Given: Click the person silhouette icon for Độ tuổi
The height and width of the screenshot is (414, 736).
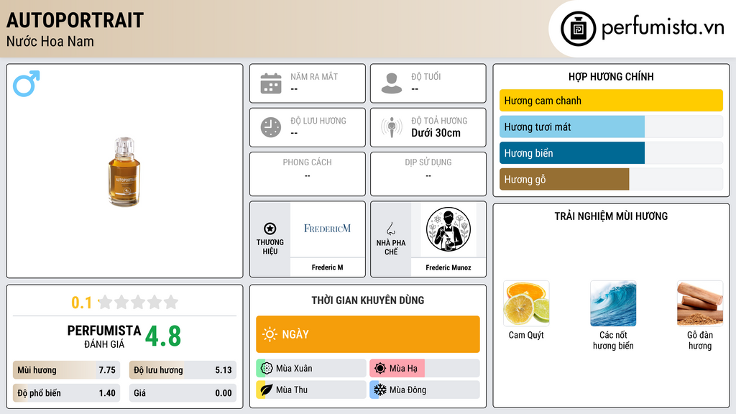Looking at the screenshot, I should (x=392, y=83).
